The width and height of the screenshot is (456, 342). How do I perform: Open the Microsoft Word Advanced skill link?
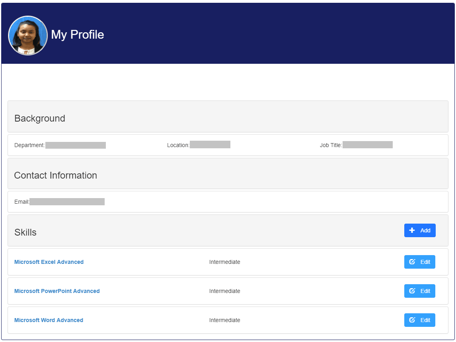coord(49,320)
